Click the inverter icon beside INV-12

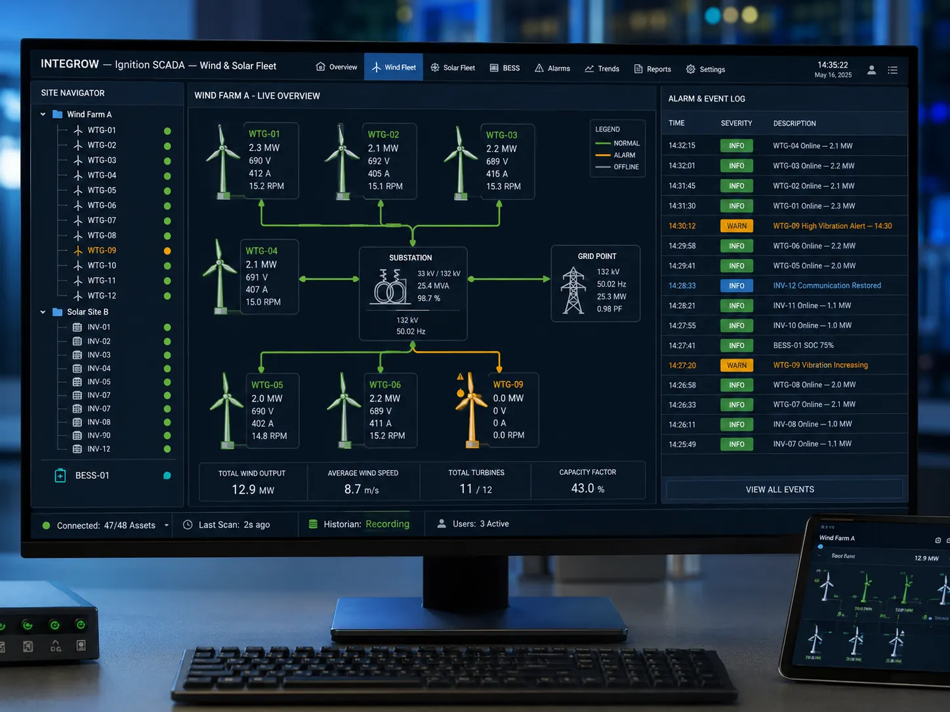[x=77, y=449]
